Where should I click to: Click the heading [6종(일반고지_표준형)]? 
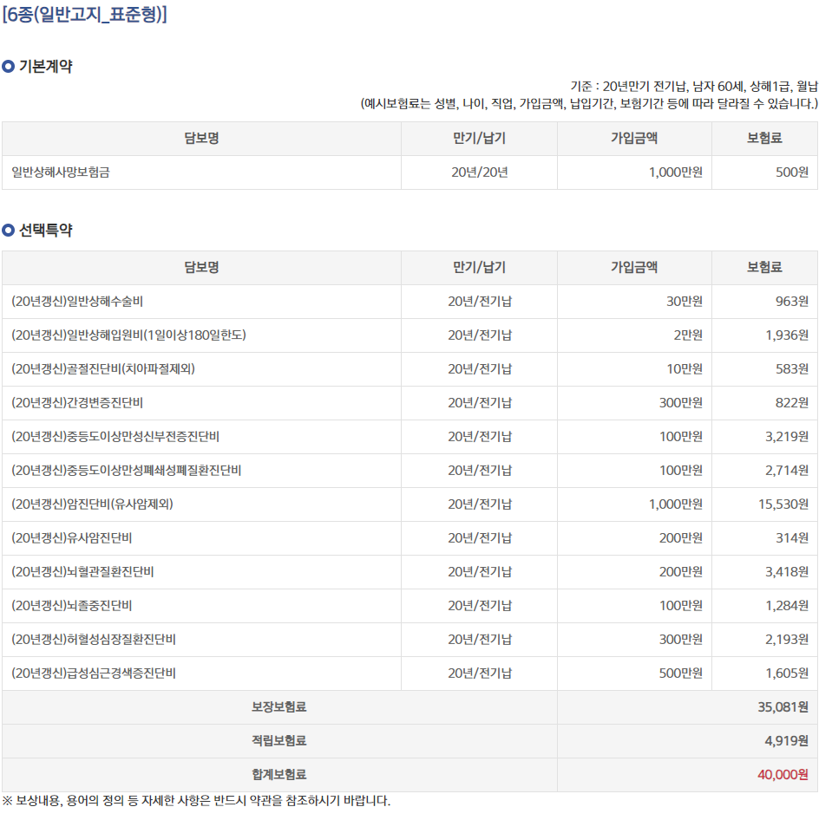pos(84,14)
